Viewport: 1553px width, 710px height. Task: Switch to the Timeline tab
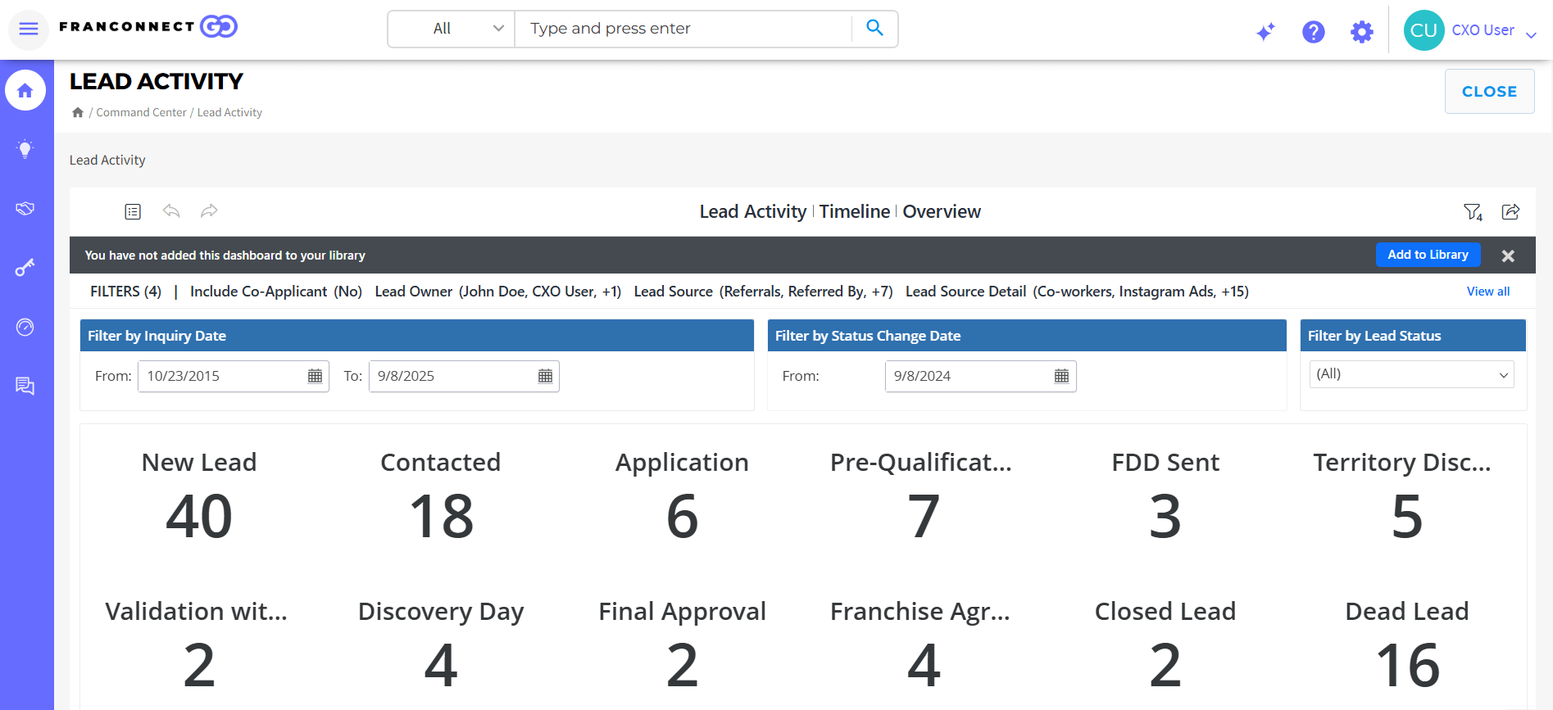854,211
